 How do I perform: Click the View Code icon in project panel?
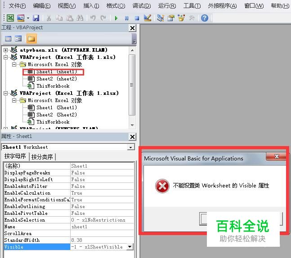8,39
